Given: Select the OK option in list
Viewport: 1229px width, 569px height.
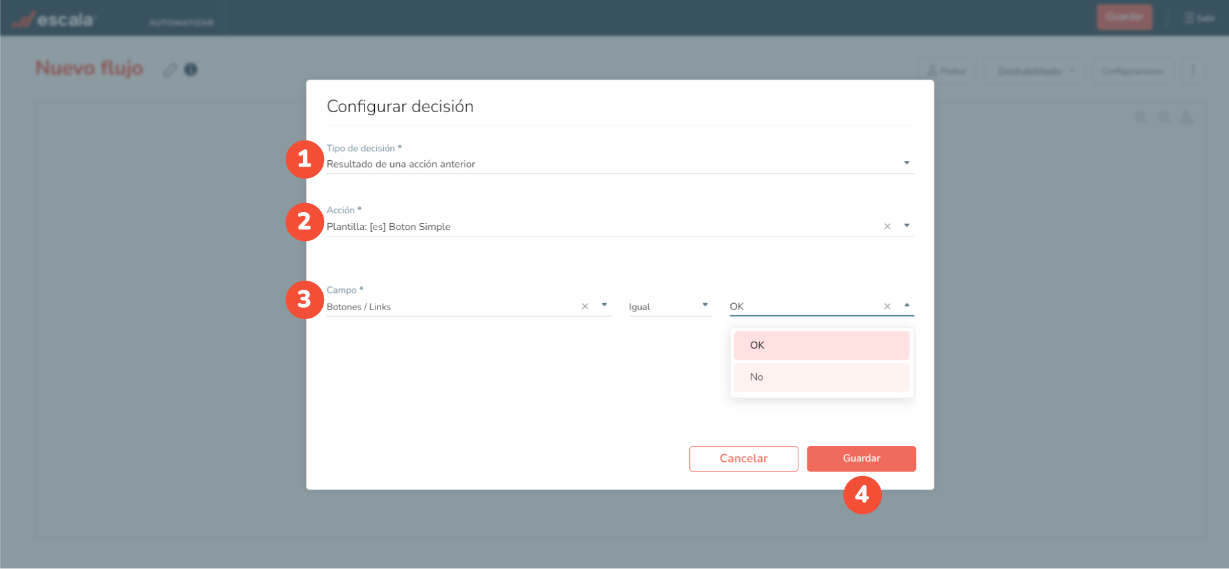Looking at the screenshot, I should tap(821, 345).
